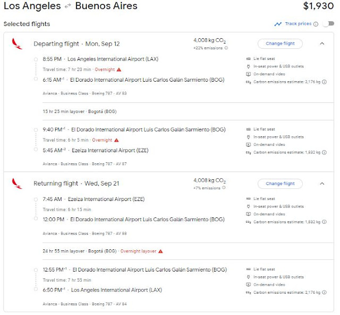Open info icon next to +22% emissions

click(x=226, y=48)
